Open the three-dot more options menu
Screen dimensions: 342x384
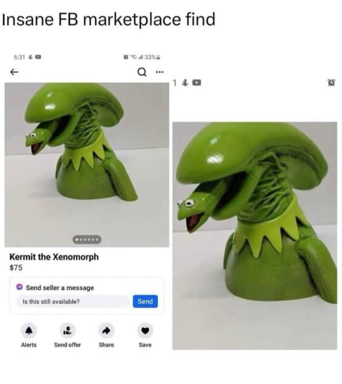pos(159,72)
